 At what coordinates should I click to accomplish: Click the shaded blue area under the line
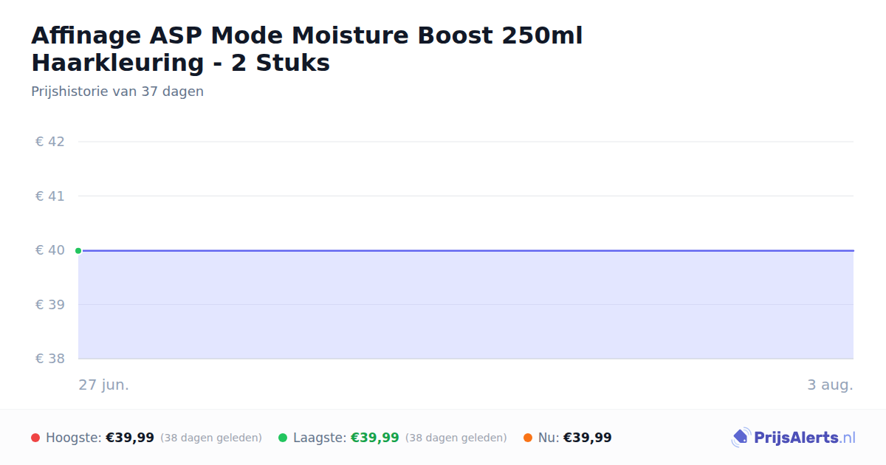point(466,305)
